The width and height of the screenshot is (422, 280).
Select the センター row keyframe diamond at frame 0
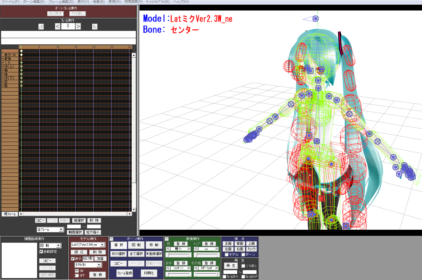pyautogui.click(x=21, y=51)
